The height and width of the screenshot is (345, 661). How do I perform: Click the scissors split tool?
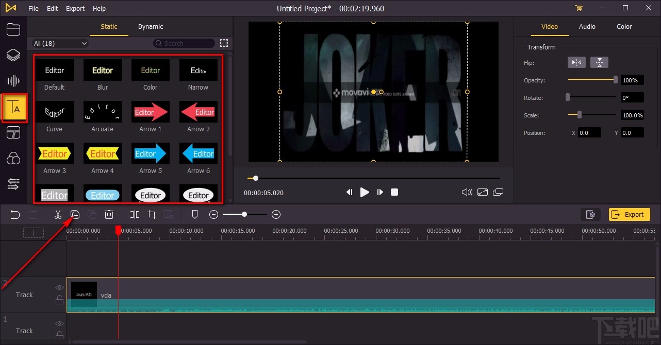pyautogui.click(x=58, y=215)
